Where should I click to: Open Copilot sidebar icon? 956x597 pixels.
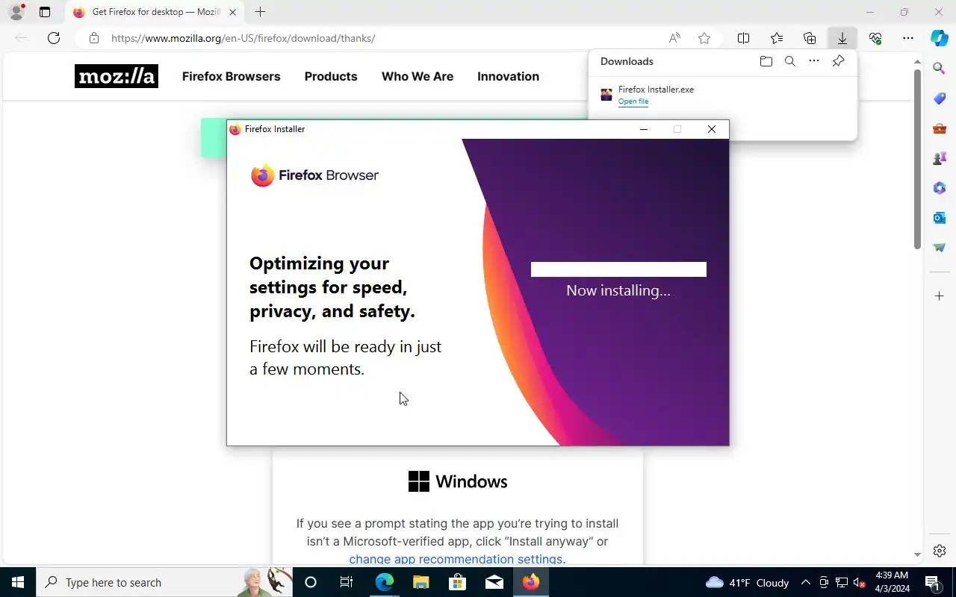(940, 38)
